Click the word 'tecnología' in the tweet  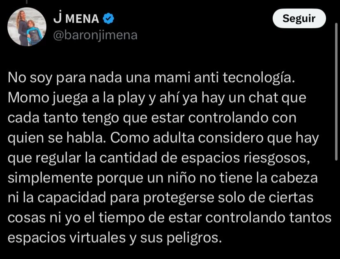click(259, 78)
